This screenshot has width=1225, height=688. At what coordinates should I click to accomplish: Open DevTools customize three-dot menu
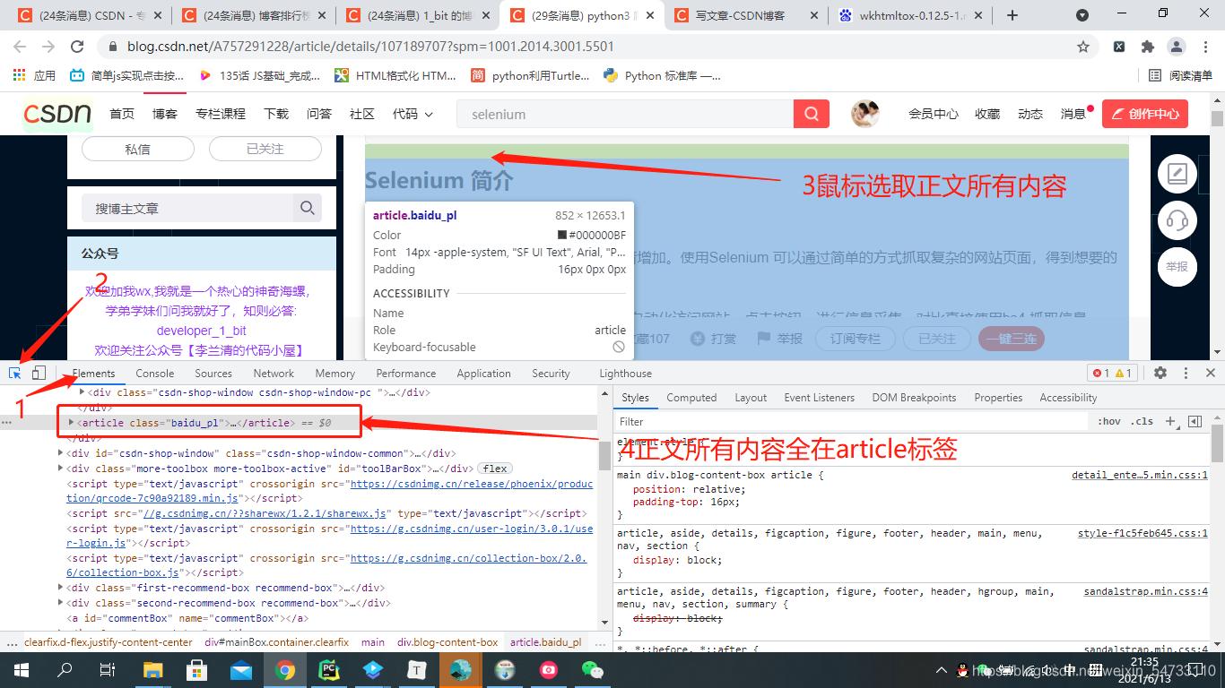point(1186,373)
